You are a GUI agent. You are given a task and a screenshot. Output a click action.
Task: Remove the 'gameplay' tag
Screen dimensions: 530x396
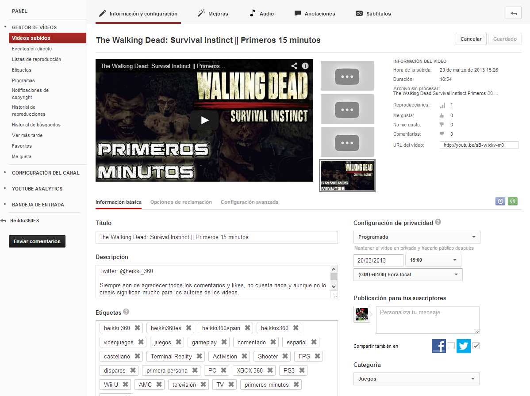(224, 342)
